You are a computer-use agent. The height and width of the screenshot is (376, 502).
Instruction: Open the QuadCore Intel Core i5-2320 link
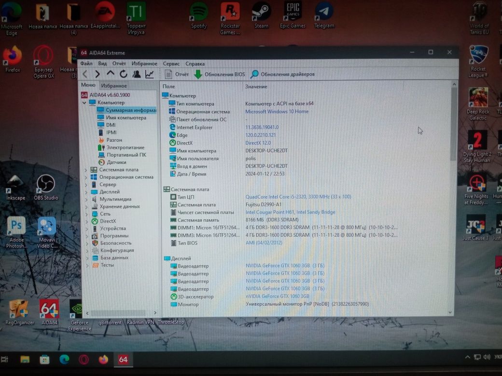(298, 197)
